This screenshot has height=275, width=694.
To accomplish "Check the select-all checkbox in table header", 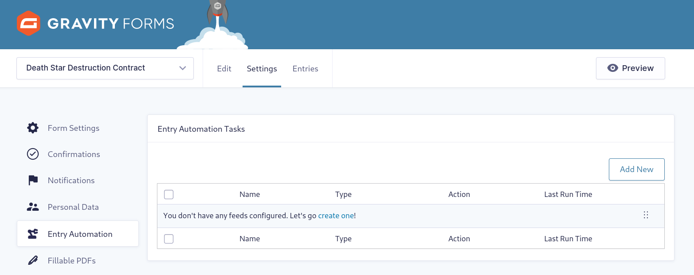I will pyautogui.click(x=169, y=194).
